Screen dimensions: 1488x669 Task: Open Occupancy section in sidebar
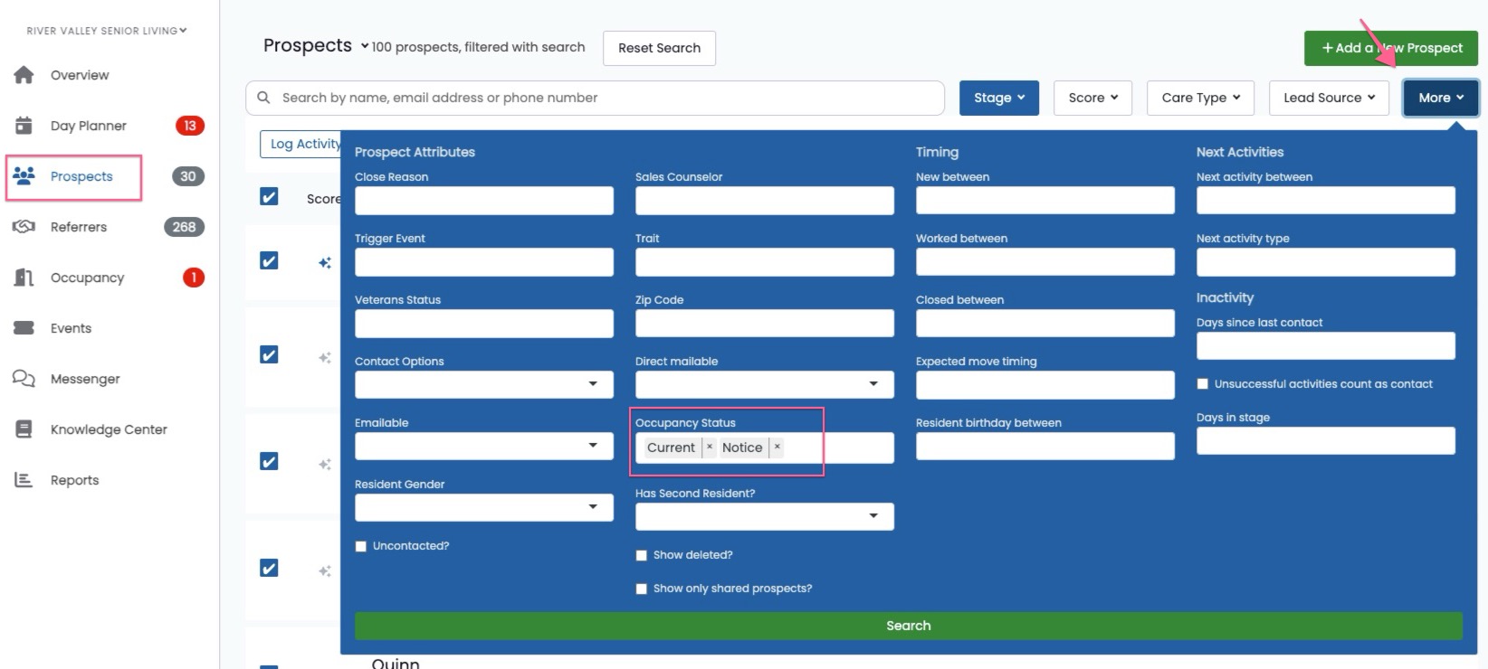click(87, 278)
